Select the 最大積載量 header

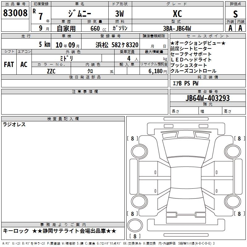(x=154, y=52)
